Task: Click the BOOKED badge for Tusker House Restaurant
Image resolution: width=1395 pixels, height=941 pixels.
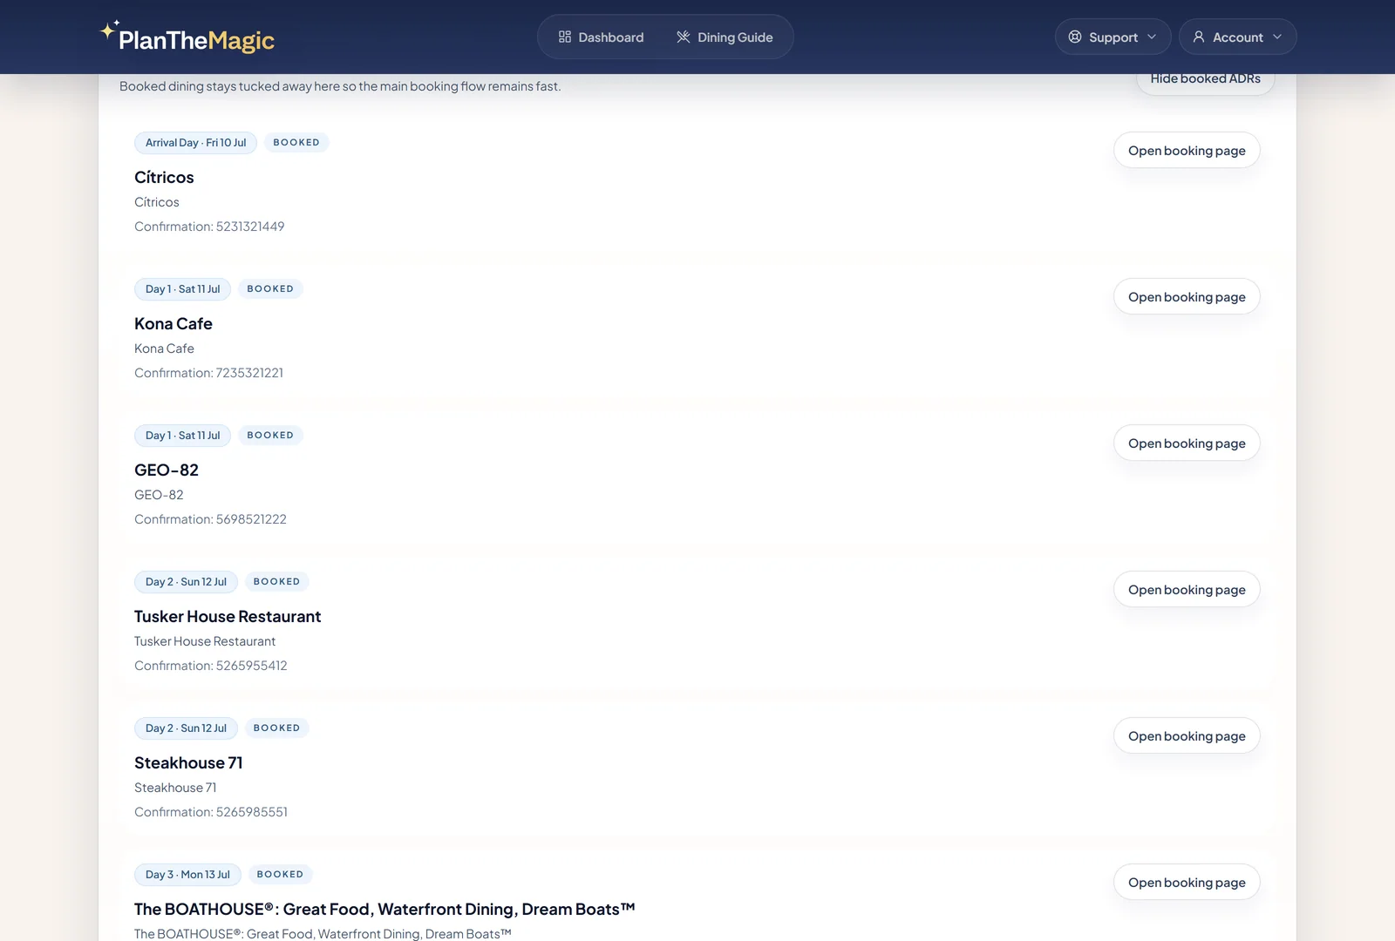Action: (x=276, y=581)
